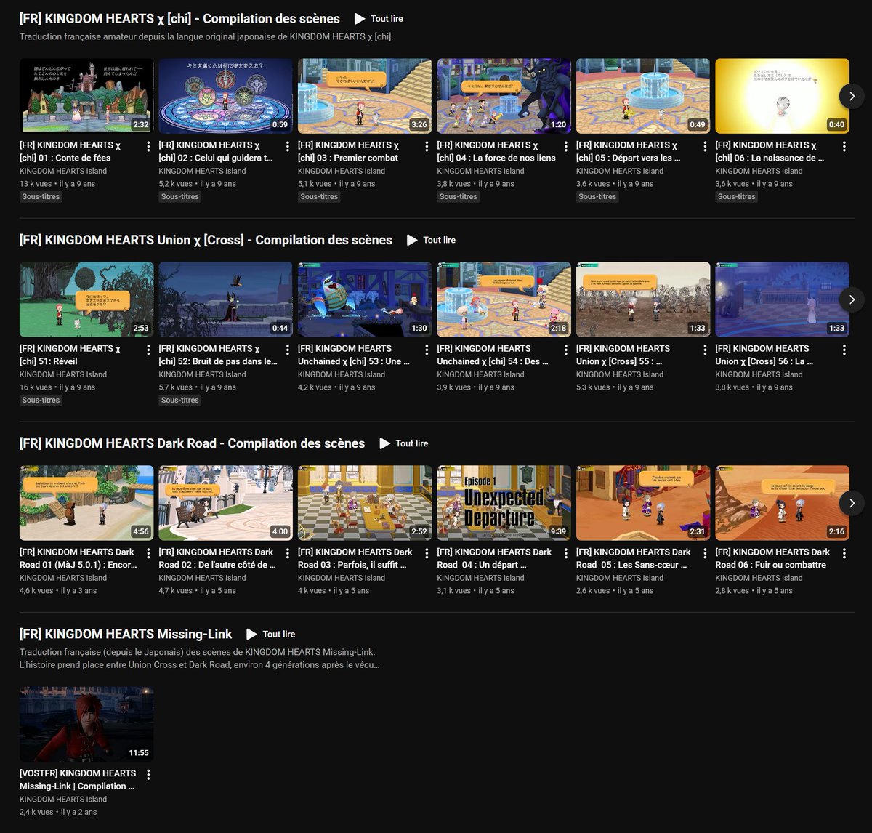Open options menu for Union Cross 55 video
872x833 pixels.
(706, 350)
